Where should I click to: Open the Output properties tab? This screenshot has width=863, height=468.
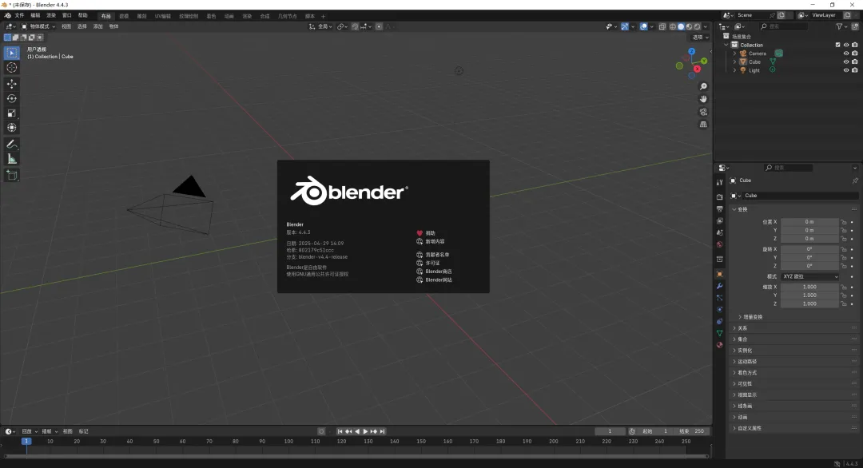point(719,209)
